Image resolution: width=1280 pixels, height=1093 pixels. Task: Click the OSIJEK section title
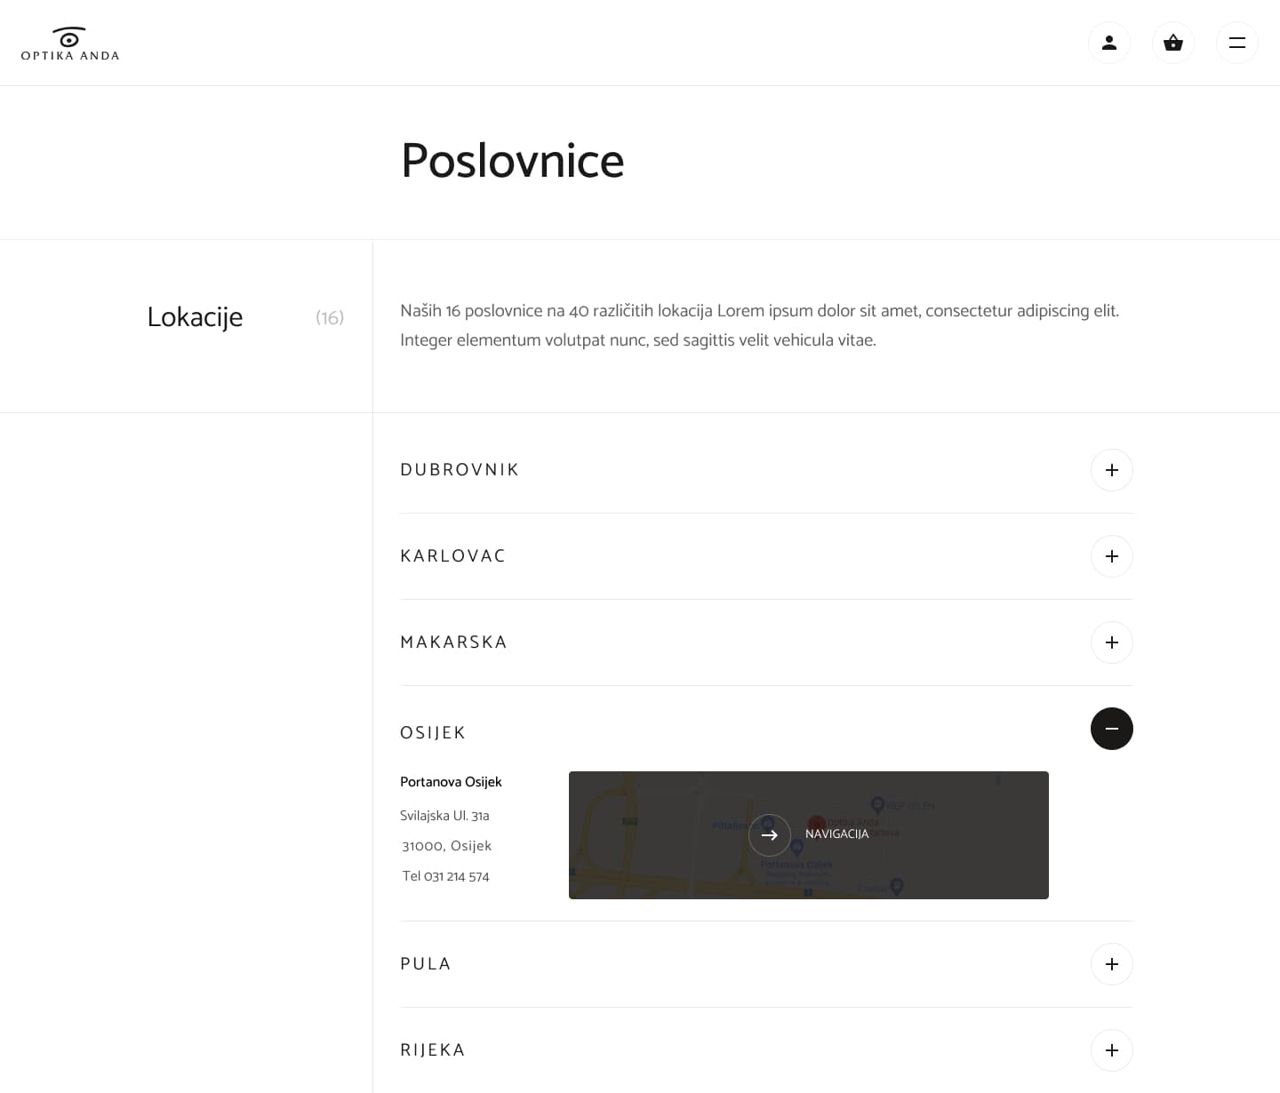pos(433,733)
